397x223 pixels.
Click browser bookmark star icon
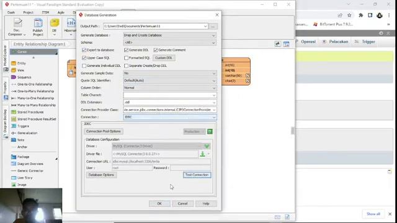point(349,15)
